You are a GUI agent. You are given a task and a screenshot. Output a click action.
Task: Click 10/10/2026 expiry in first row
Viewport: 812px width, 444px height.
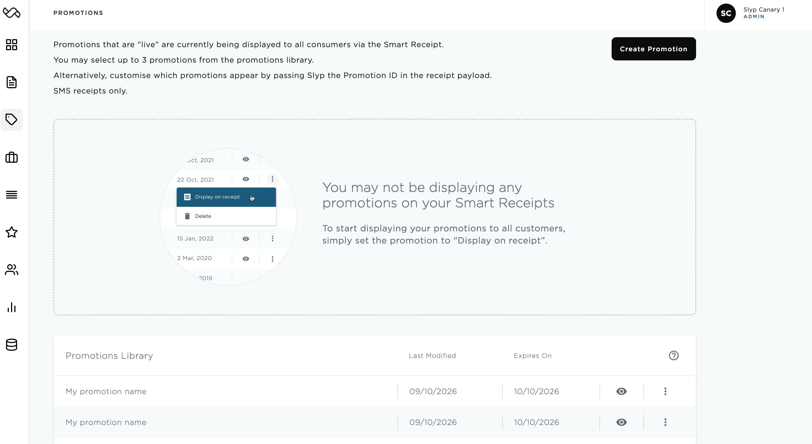pos(537,391)
